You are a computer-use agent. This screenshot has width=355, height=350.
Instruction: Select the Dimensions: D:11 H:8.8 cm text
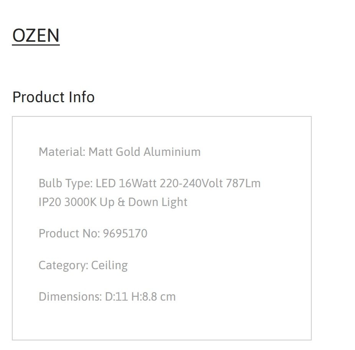[x=107, y=297]
